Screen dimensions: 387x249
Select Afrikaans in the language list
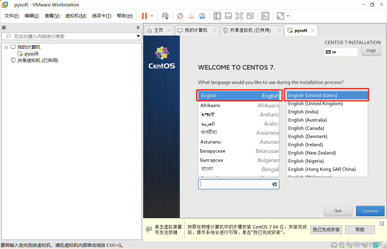(239, 105)
